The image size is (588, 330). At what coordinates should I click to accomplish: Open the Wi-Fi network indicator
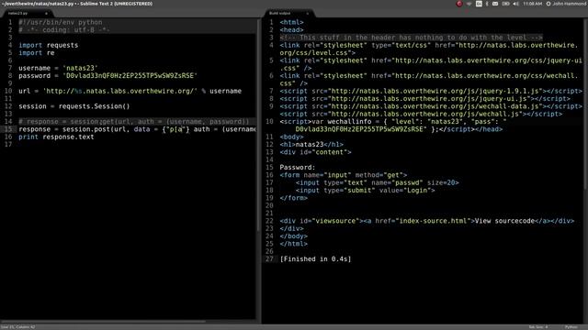tap(469, 4)
